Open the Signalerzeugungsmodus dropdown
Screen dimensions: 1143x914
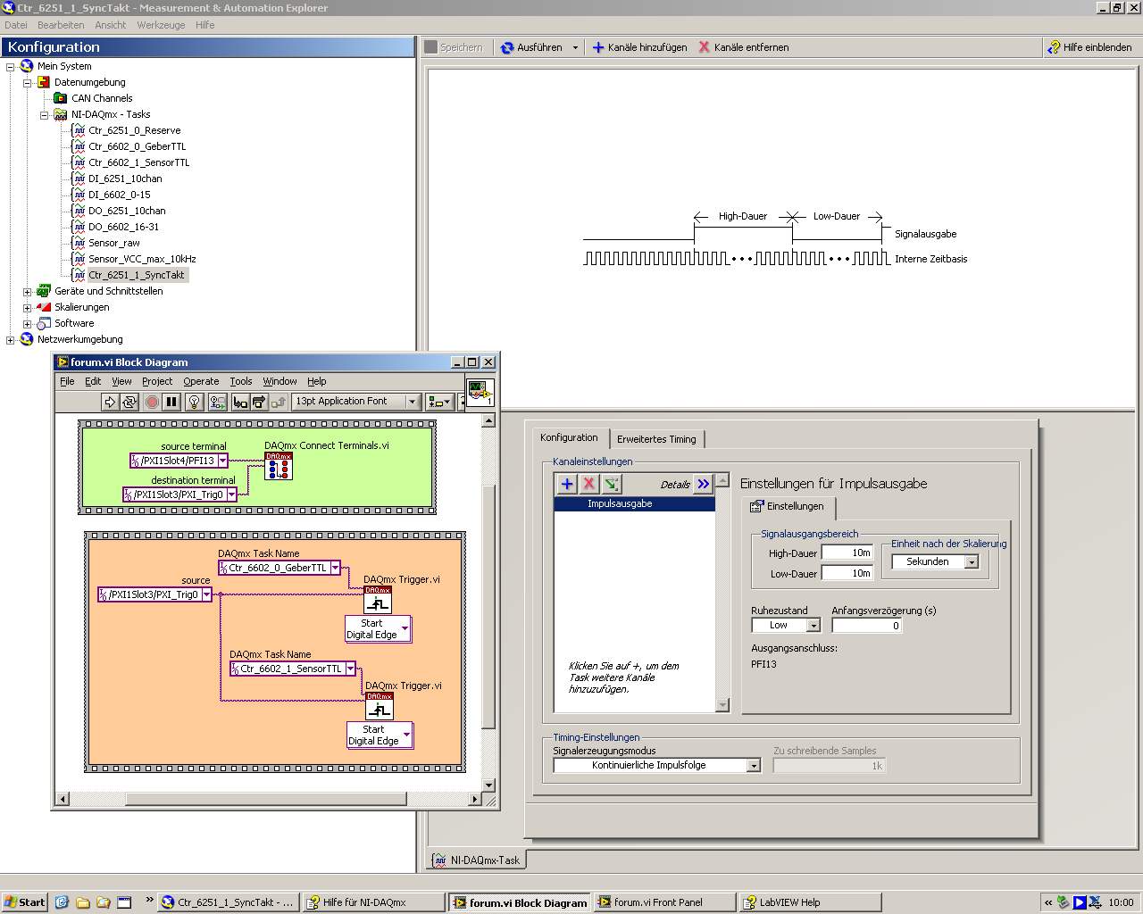(x=754, y=766)
